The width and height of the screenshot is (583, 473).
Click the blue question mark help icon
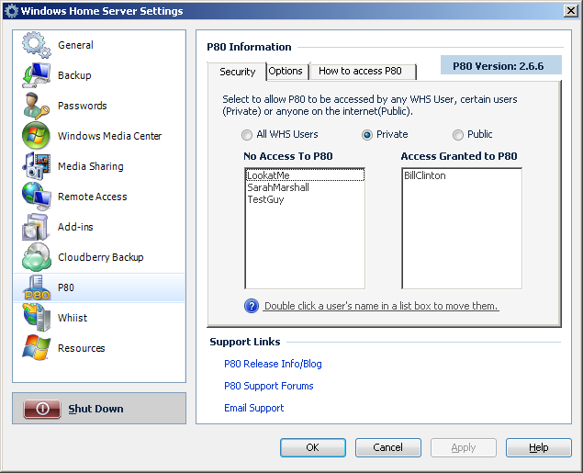252,306
